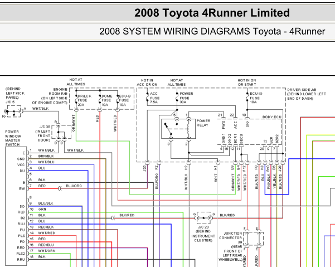Click the "HOT IN ON OR START" label
The image size is (335, 267).
[247, 82]
